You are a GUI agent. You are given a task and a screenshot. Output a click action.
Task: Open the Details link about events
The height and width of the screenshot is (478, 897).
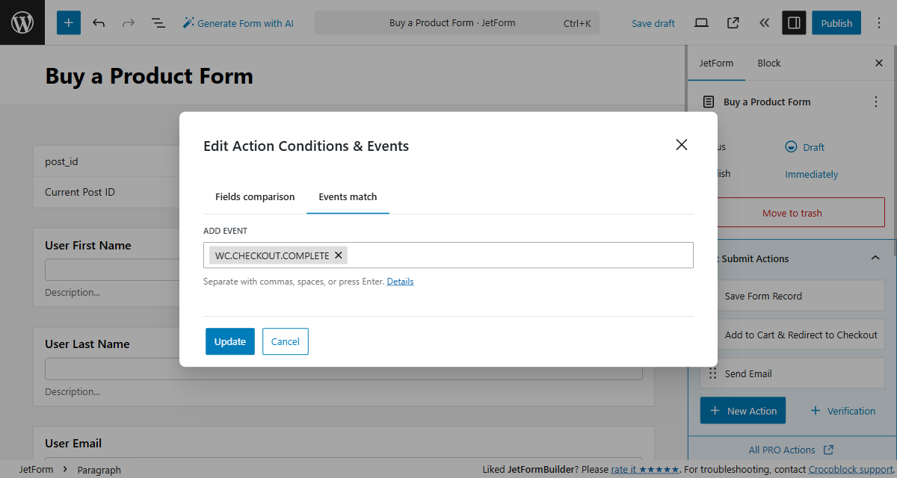click(x=400, y=282)
